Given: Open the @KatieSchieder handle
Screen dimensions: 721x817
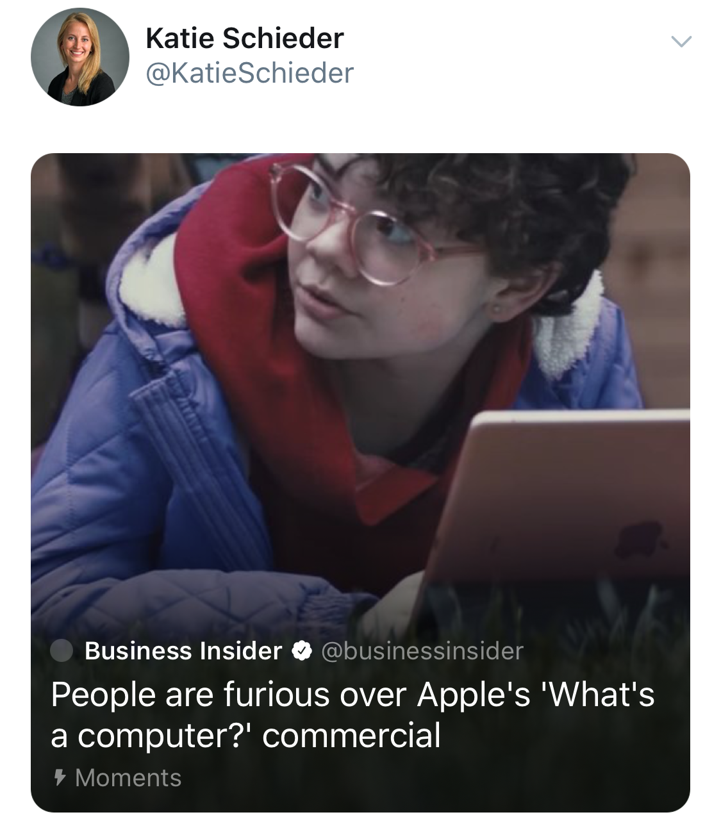Looking at the screenshot, I should 250,73.
